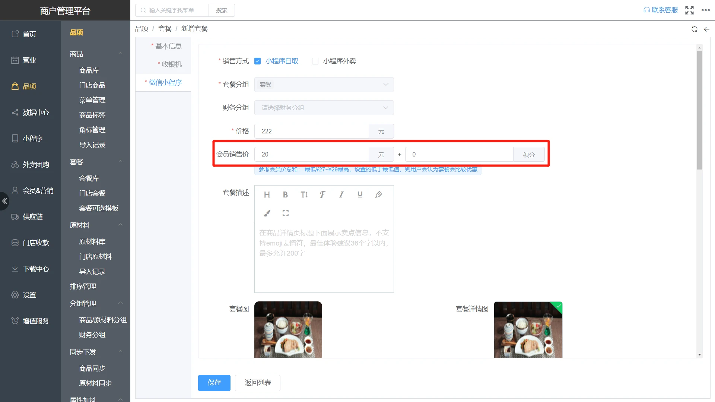The image size is (715, 402).
Task: Click the 联系客服 headset icon
Action: [646, 10]
